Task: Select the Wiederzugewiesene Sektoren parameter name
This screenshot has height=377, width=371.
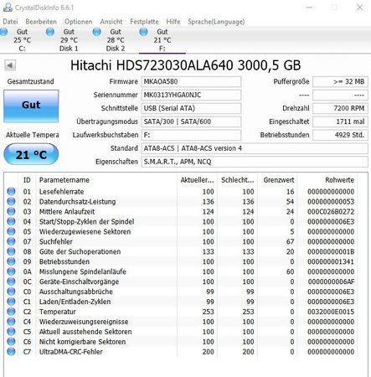Action: tap(85, 231)
